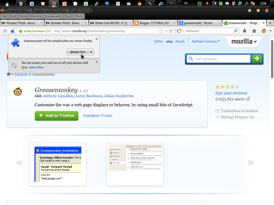
Task: Click the green search arrow on cari pengaya
Action: [257, 58]
